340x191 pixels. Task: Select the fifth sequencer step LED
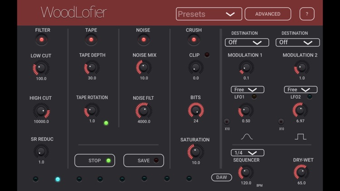(x=122, y=179)
